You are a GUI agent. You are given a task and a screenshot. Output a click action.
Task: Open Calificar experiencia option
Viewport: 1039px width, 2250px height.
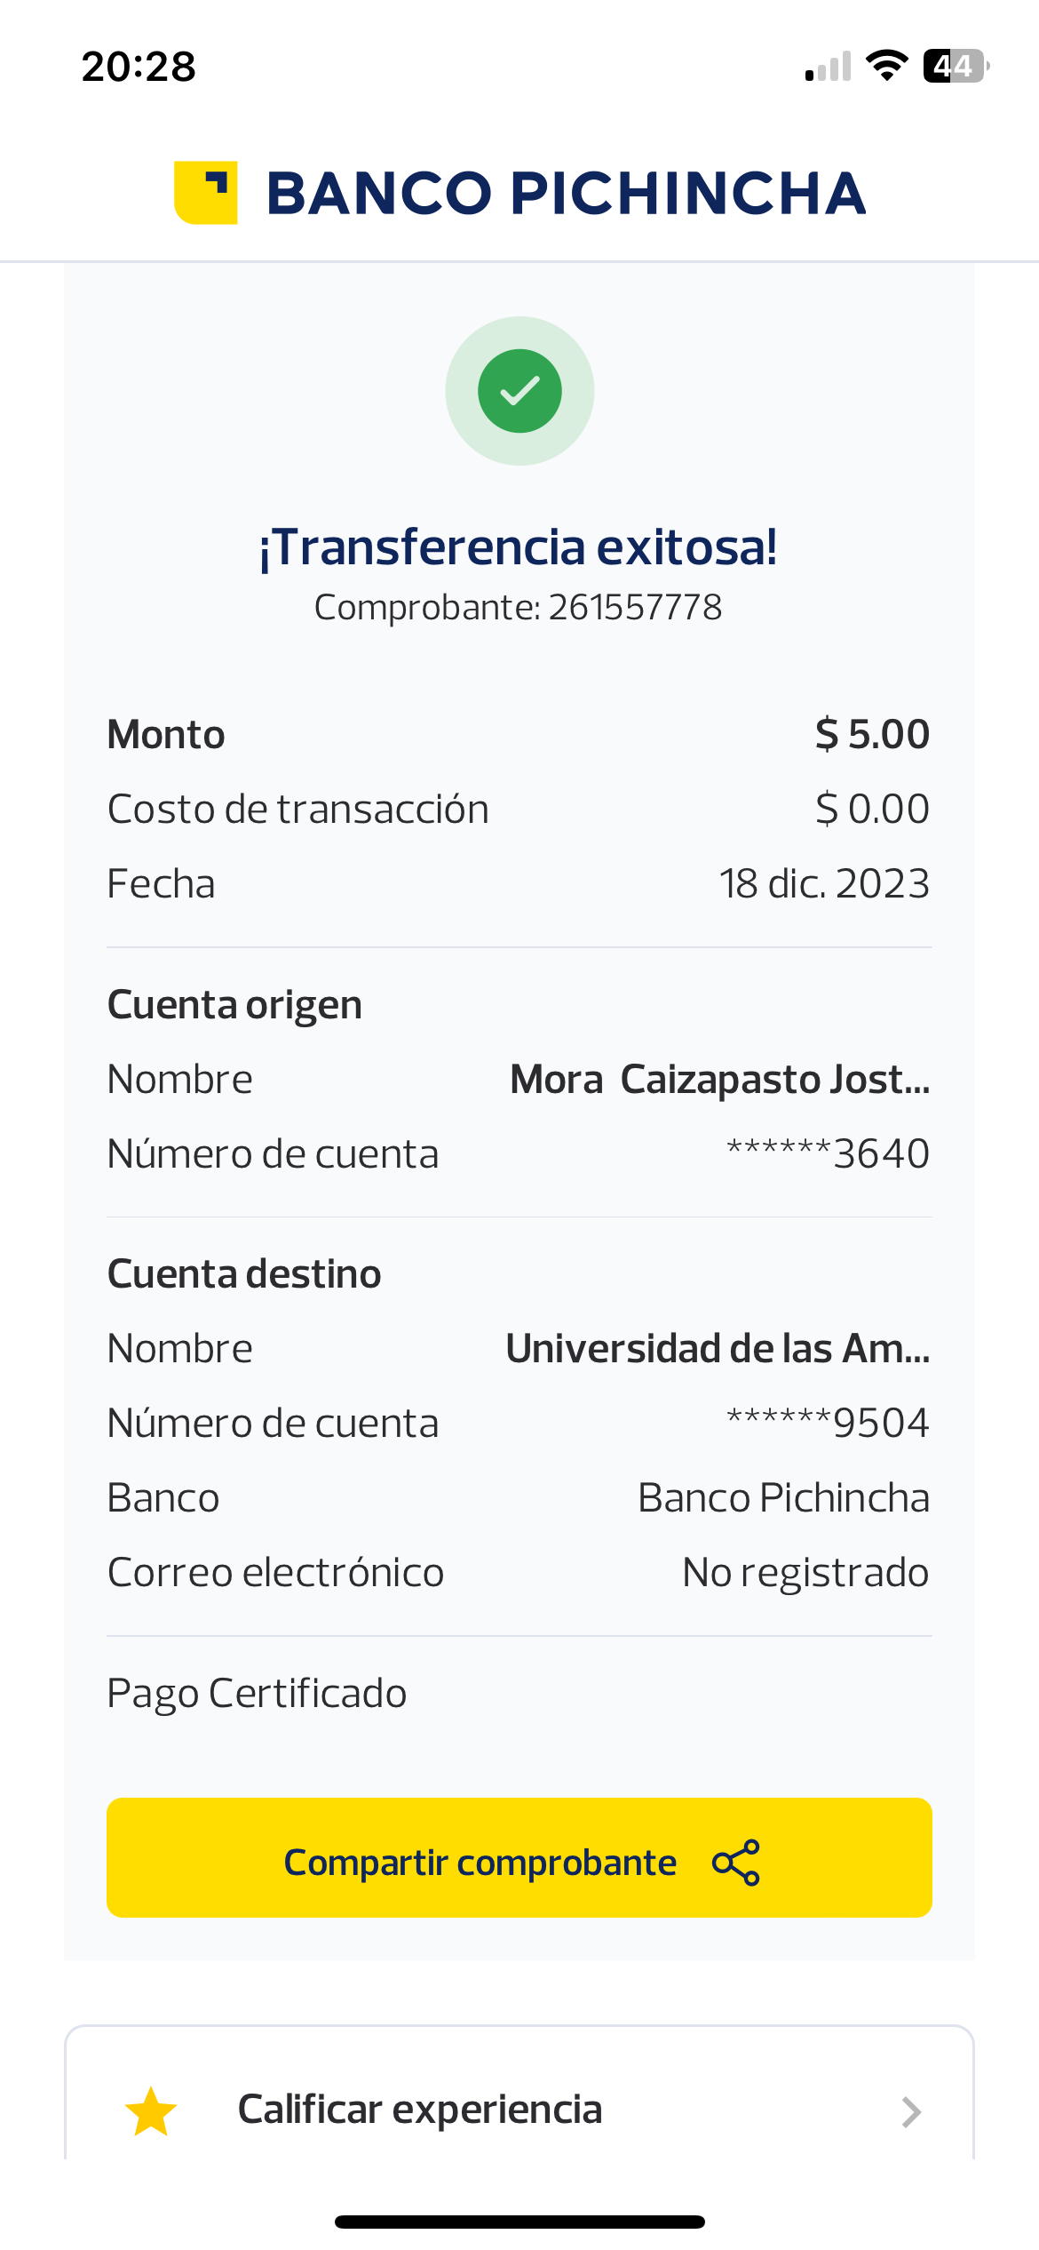pos(420,2110)
